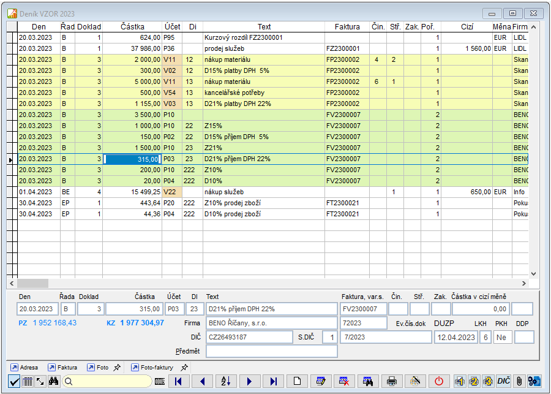Open the Foto-faktury tab
This screenshot has height=394, width=551.
point(152,368)
